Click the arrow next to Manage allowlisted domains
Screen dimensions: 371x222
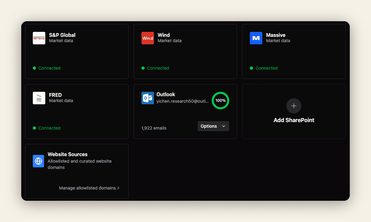pyautogui.click(x=118, y=188)
